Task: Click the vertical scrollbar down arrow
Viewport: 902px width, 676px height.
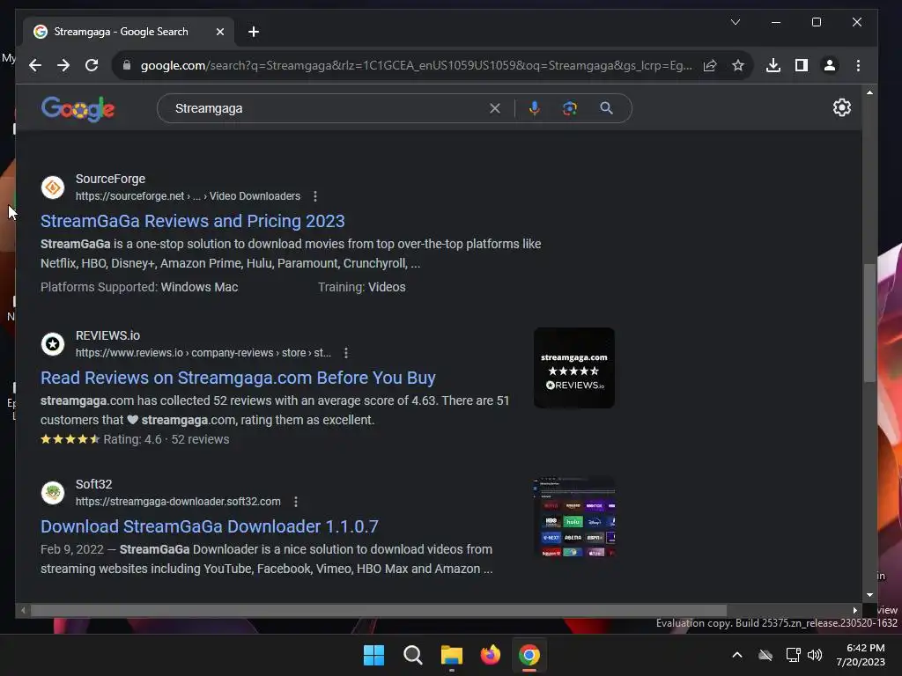Action: click(869, 595)
